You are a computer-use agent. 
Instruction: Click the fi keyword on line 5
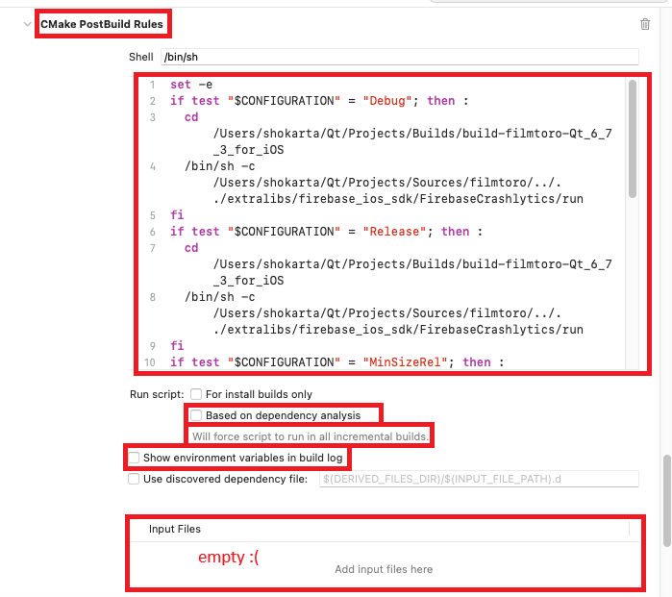pyautogui.click(x=176, y=215)
